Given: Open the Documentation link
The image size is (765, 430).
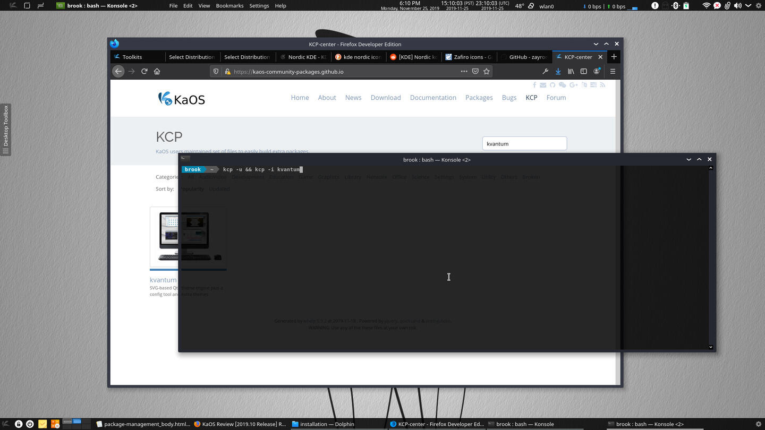Looking at the screenshot, I should click(x=433, y=98).
